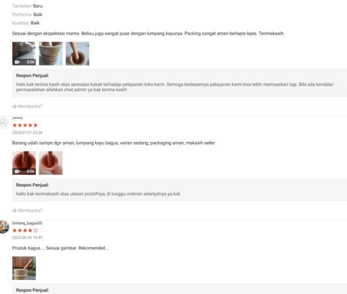Click the masked username above the five stars

click(x=17, y=118)
